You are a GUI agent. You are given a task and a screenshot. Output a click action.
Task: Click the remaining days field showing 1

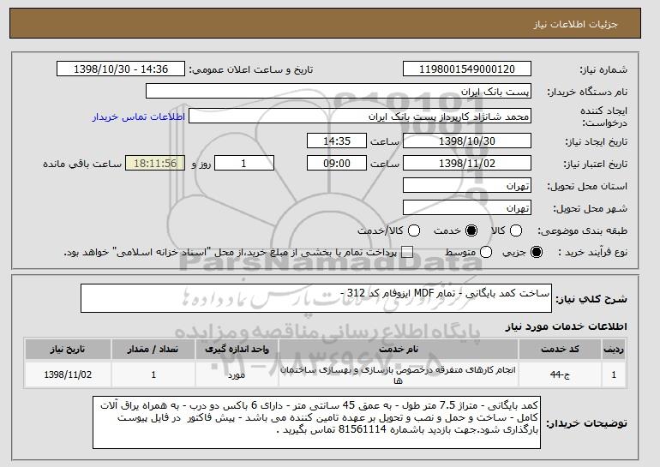(244, 164)
